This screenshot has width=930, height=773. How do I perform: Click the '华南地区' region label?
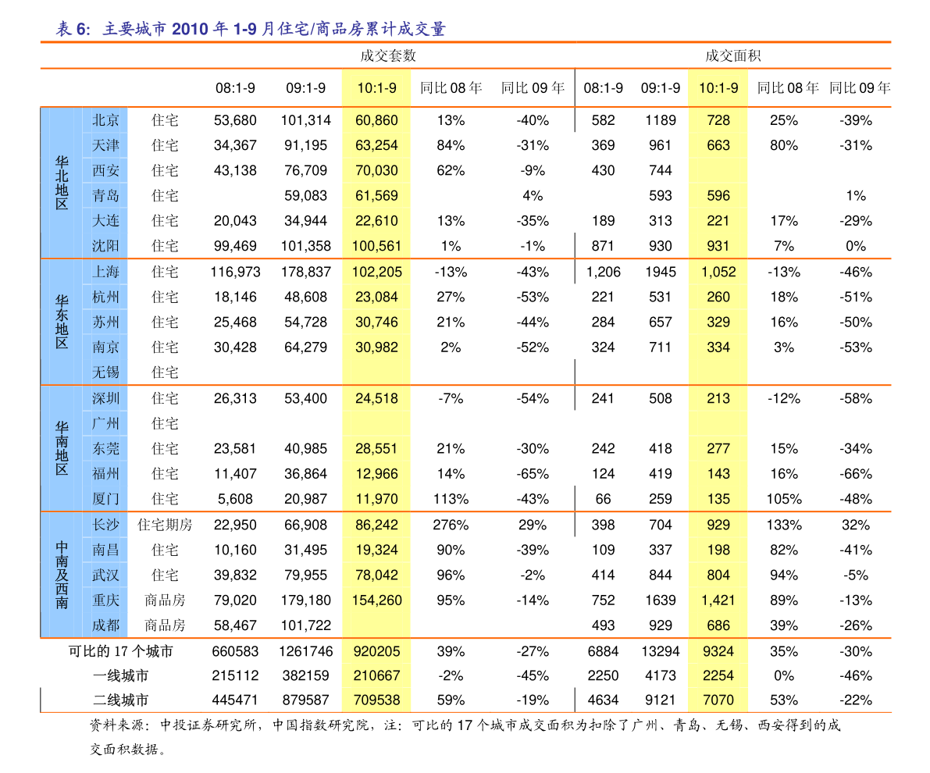(62, 448)
